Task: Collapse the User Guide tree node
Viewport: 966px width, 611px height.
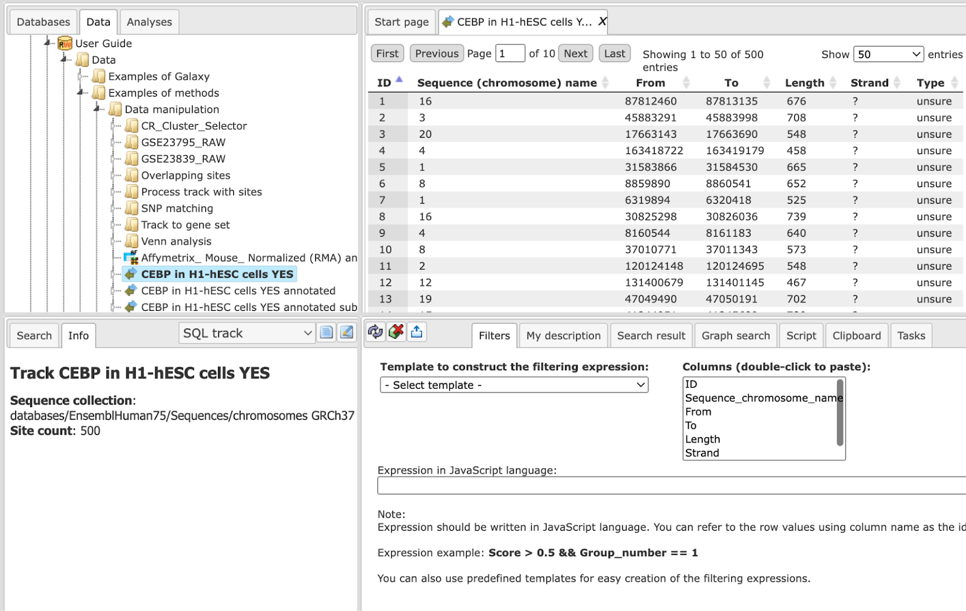Action: 48,43
